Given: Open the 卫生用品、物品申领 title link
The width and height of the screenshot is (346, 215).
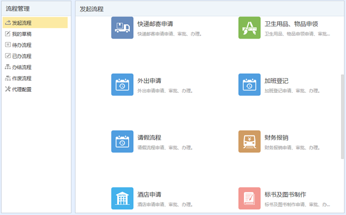Looking at the screenshot, I should (291, 24).
